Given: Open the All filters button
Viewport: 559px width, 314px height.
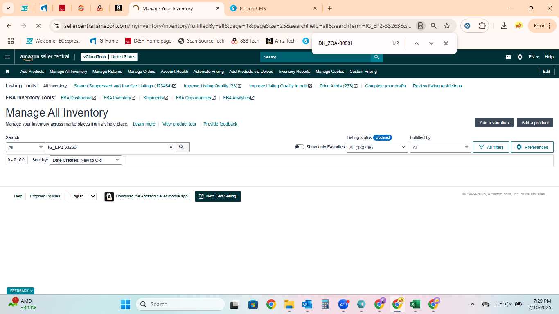Looking at the screenshot, I should (x=491, y=147).
